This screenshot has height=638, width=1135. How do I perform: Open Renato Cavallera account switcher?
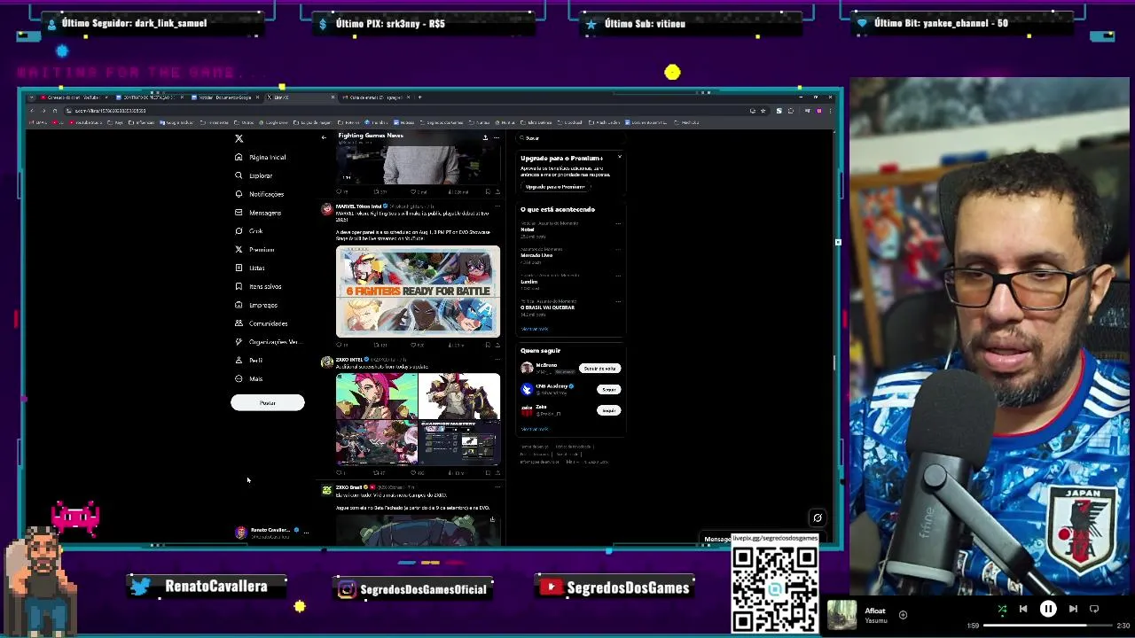point(270,532)
